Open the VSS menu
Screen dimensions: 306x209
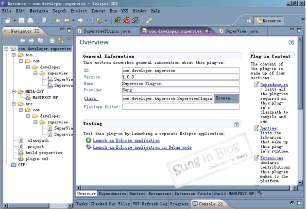pos(125,11)
